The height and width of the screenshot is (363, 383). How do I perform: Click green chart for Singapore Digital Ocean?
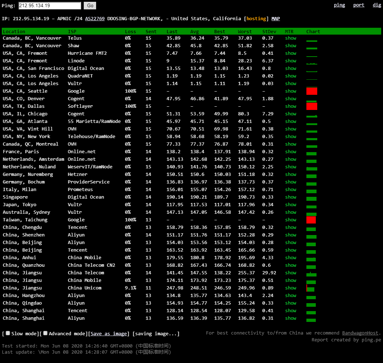coord(311,199)
